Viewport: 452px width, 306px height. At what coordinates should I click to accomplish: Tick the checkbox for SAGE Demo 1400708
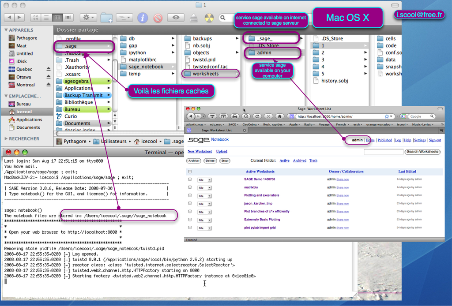tap(190, 179)
